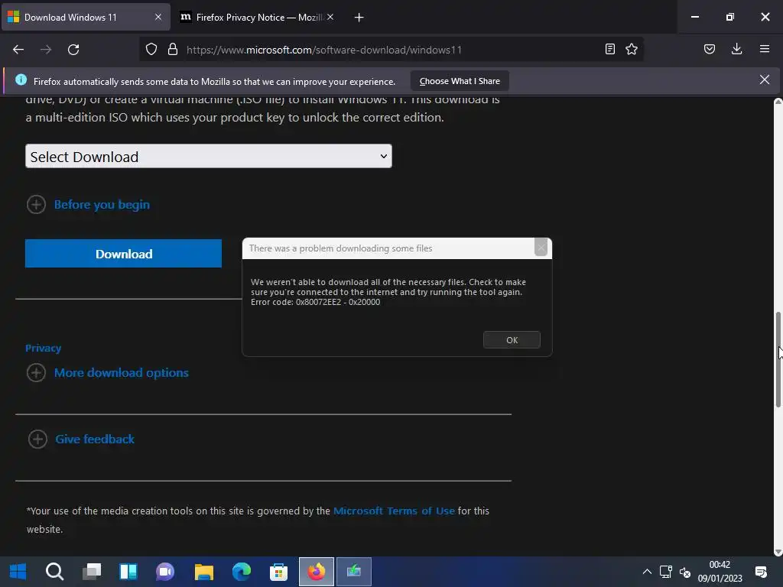
Task: Open Windows taskbar Search
Action: pos(54,572)
